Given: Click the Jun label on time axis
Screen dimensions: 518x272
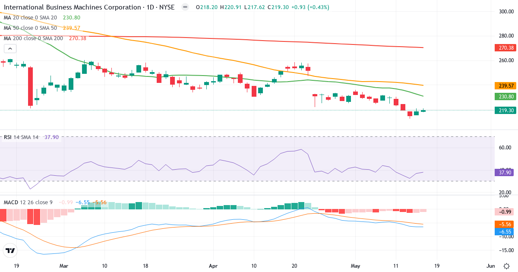Looking at the screenshot, I should click(x=490, y=266).
